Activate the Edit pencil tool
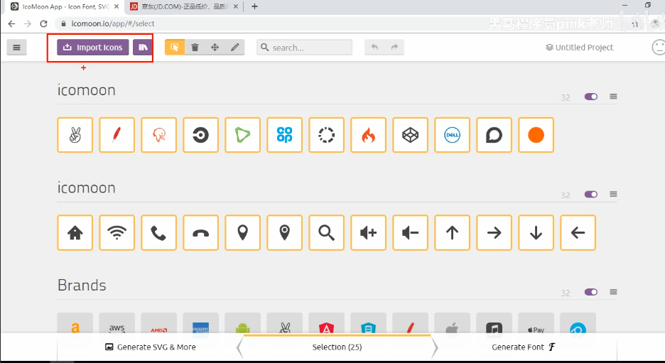Image resolution: width=665 pixels, height=363 pixels. pos(235,47)
